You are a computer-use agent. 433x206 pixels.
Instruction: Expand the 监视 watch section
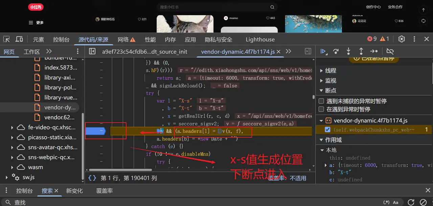tap(321, 80)
